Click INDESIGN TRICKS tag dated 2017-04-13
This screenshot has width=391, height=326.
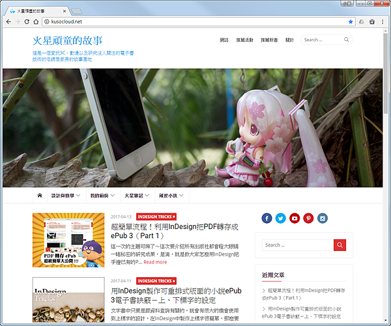click(156, 216)
